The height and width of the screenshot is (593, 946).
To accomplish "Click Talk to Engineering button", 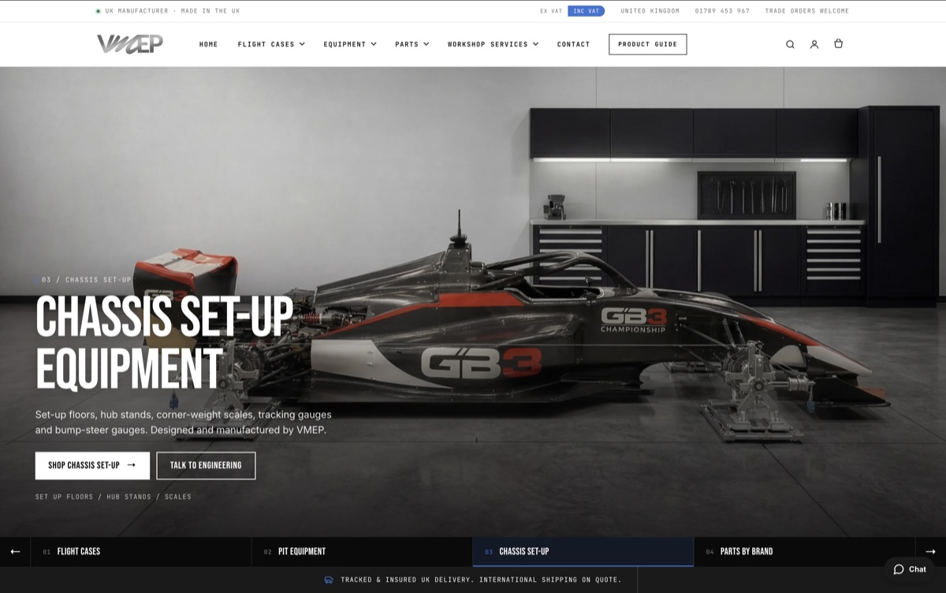I will tap(206, 465).
